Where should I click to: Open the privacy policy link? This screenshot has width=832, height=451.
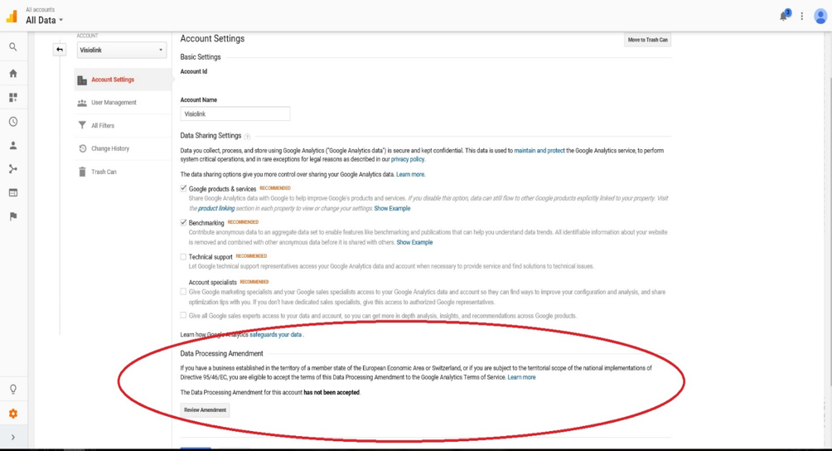(x=408, y=159)
